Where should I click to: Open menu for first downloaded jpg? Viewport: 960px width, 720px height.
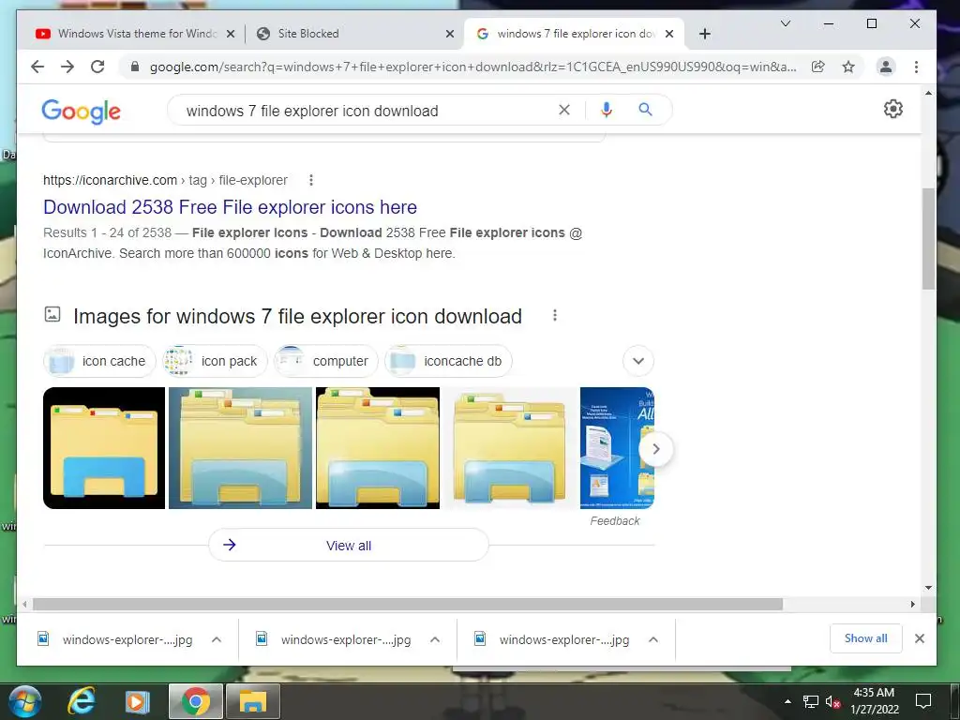click(x=217, y=639)
